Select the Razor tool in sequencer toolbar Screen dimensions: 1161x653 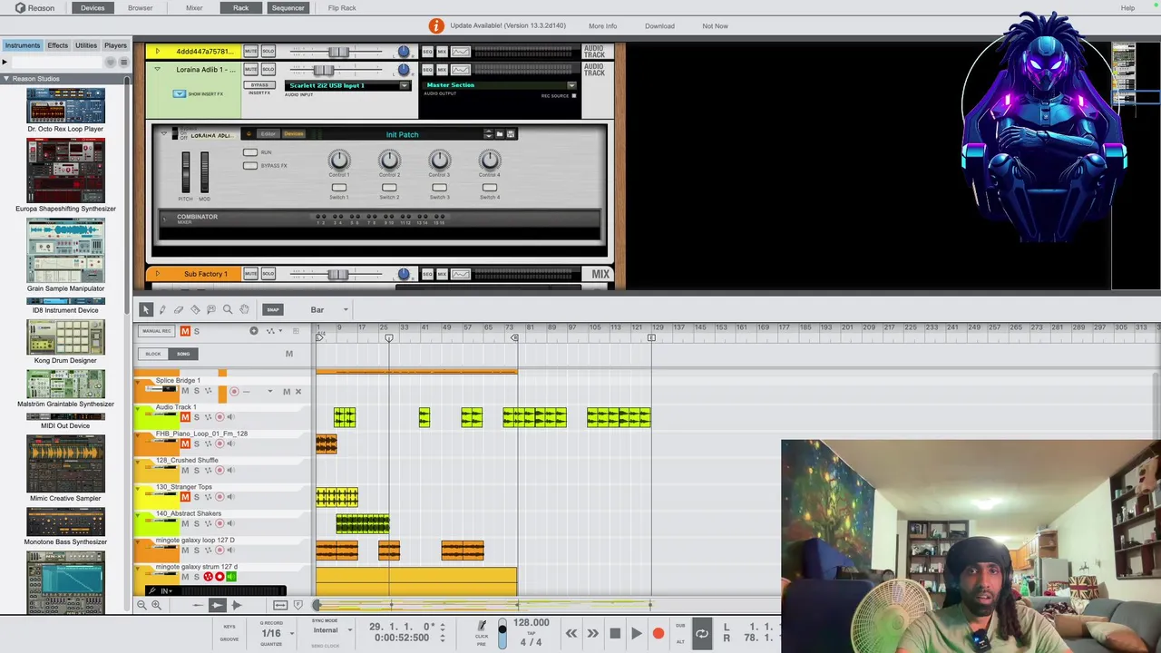(x=195, y=309)
